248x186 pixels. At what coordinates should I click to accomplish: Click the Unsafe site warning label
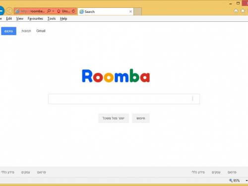click(66, 11)
